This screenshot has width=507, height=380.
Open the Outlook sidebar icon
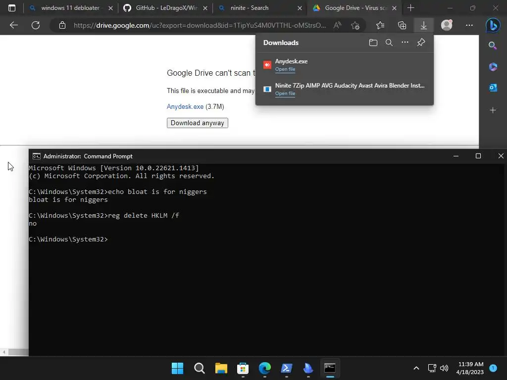click(493, 88)
